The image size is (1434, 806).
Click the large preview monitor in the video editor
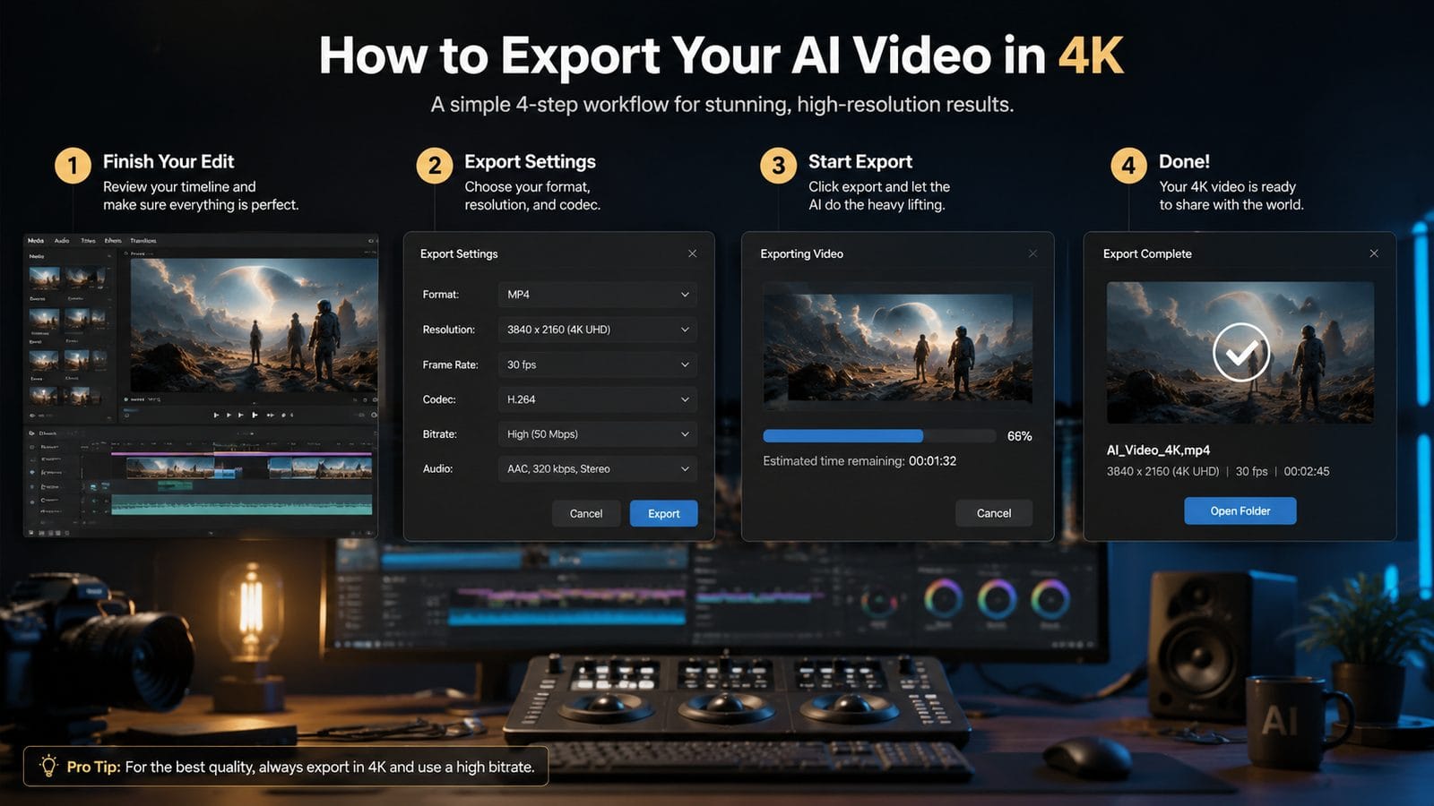[254, 326]
